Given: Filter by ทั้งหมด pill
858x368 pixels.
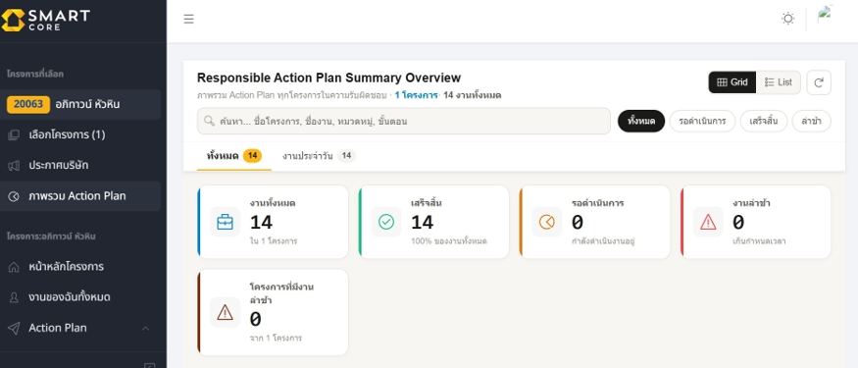Looking at the screenshot, I should pyautogui.click(x=641, y=121).
